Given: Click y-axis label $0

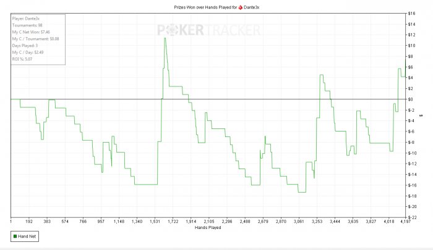Looking at the screenshot, I should click(x=410, y=99).
